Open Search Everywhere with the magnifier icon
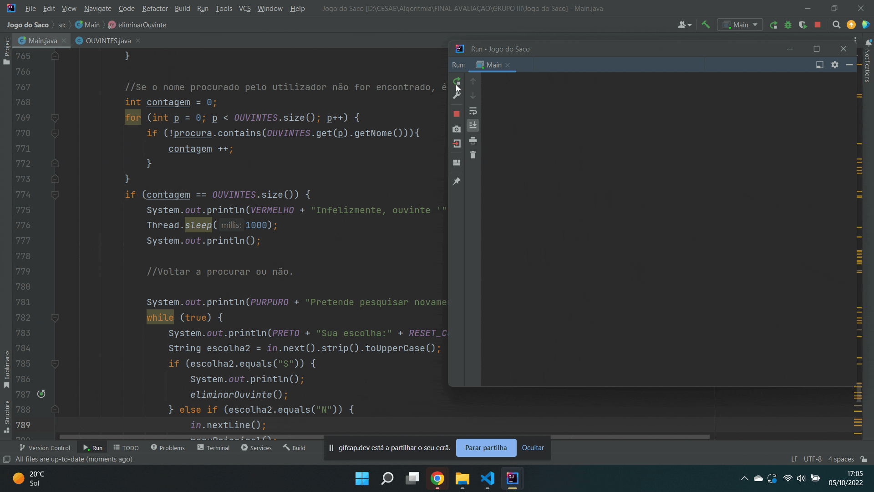Image resolution: width=874 pixels, height=492 pixels. click(836, 25)
